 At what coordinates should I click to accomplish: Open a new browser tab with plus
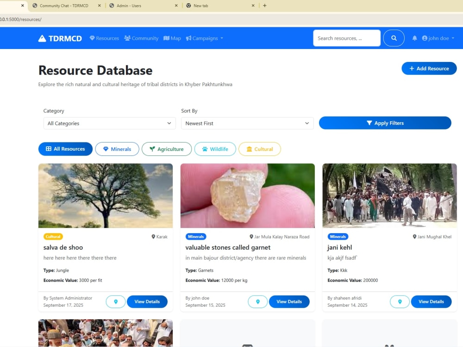[x=264, y=6]
